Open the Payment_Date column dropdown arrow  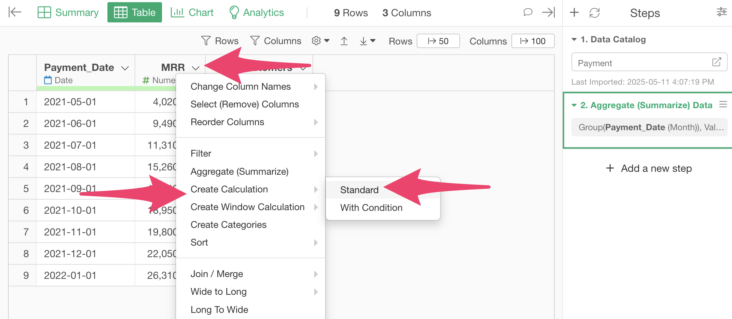click(x=125, y=68)
